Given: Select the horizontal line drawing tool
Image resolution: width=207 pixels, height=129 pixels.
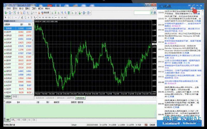Looking at the screenshot, I should (16, 18).
